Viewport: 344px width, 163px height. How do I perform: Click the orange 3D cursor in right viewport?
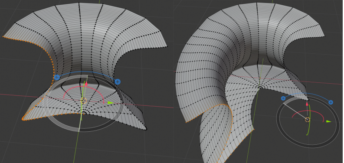coord(308,119)
